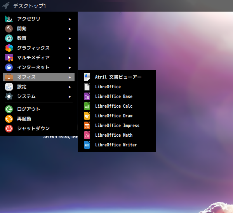Viewport: 233px width, 213px height.
Task: Choose シャットダウン to power off
Action: [x=39, y=129]
